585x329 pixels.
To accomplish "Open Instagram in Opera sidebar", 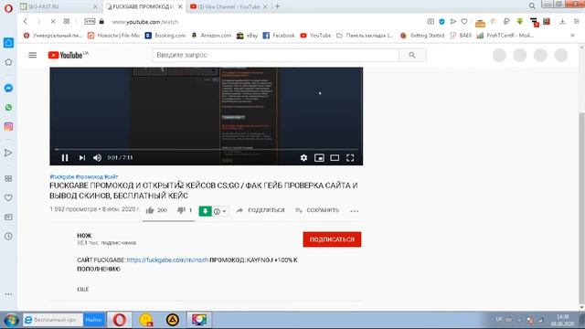I will click(8, 126).
